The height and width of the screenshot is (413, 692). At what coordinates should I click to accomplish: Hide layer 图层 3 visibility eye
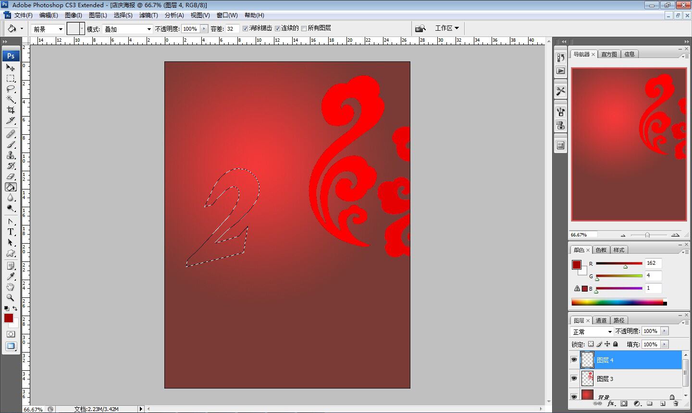pyautogui.click(x=574, y=378)
